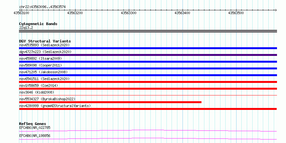Select the magenta EFCAB6 NM_022785 intron line
This screenshot has height=143, width=286.
[x=148, y=130]
